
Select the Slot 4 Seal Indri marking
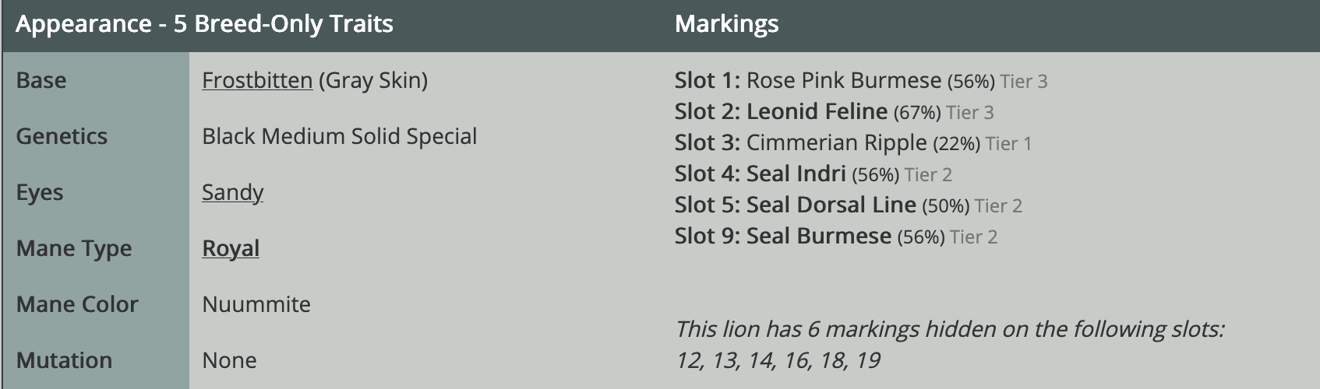click(x=814, y=173)
